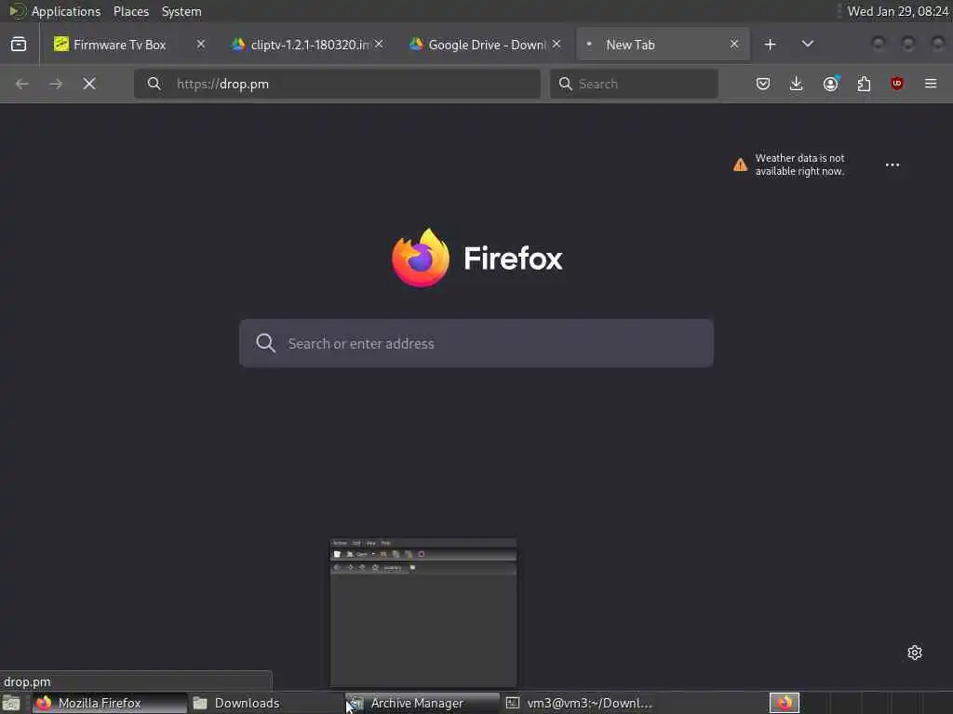This screenshot has width=953, height=714.
Task: Open the Downloads panel icon
Action: (x=797, y=84)
